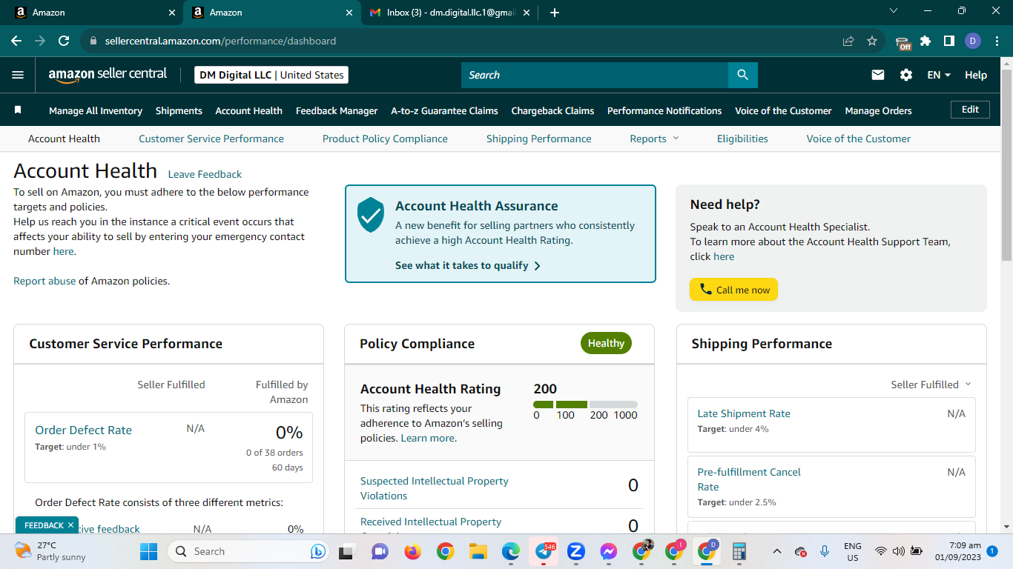
Task: Switch to the Shipping Performance tab
Action: tap(538, 139)
